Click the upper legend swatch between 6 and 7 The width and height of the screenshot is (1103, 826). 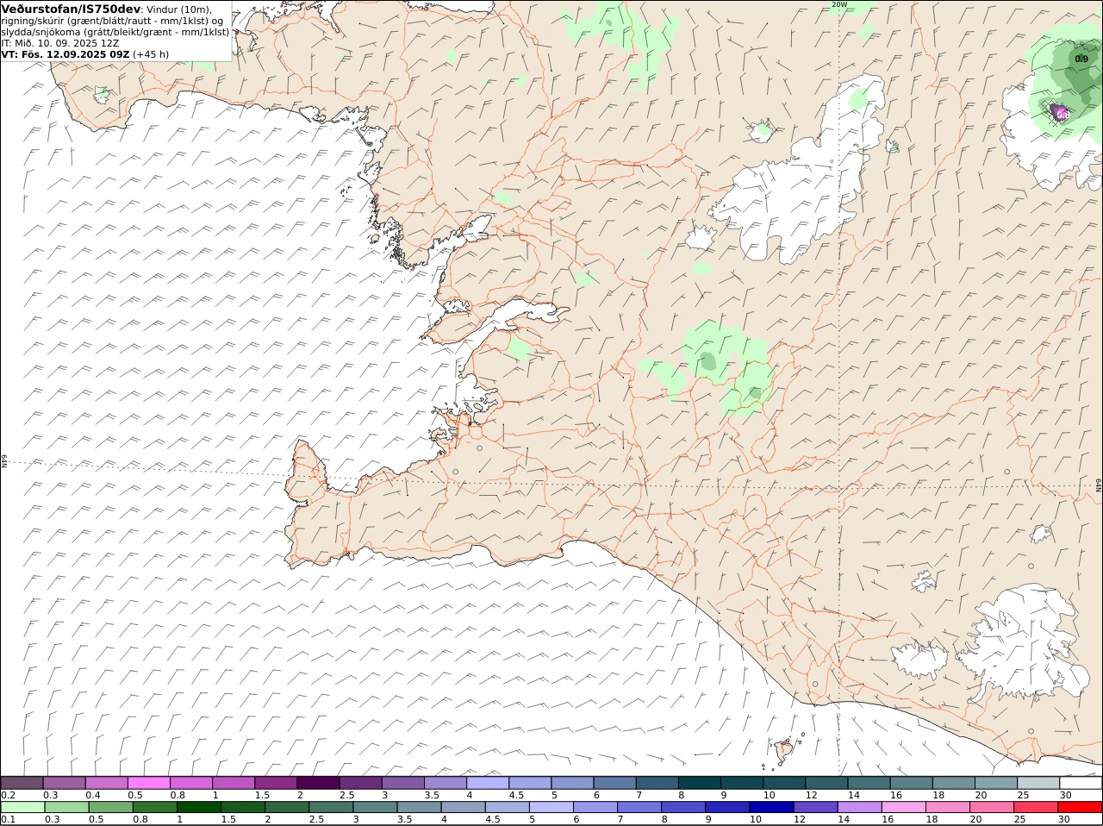point(614,782)
